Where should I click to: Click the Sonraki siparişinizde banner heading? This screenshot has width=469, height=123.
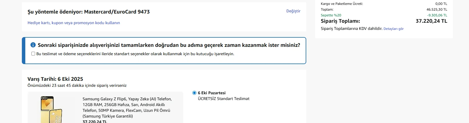point(169,45)
